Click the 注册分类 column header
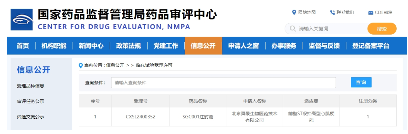This screenshot has height=134, width=408. pos(368,101)
